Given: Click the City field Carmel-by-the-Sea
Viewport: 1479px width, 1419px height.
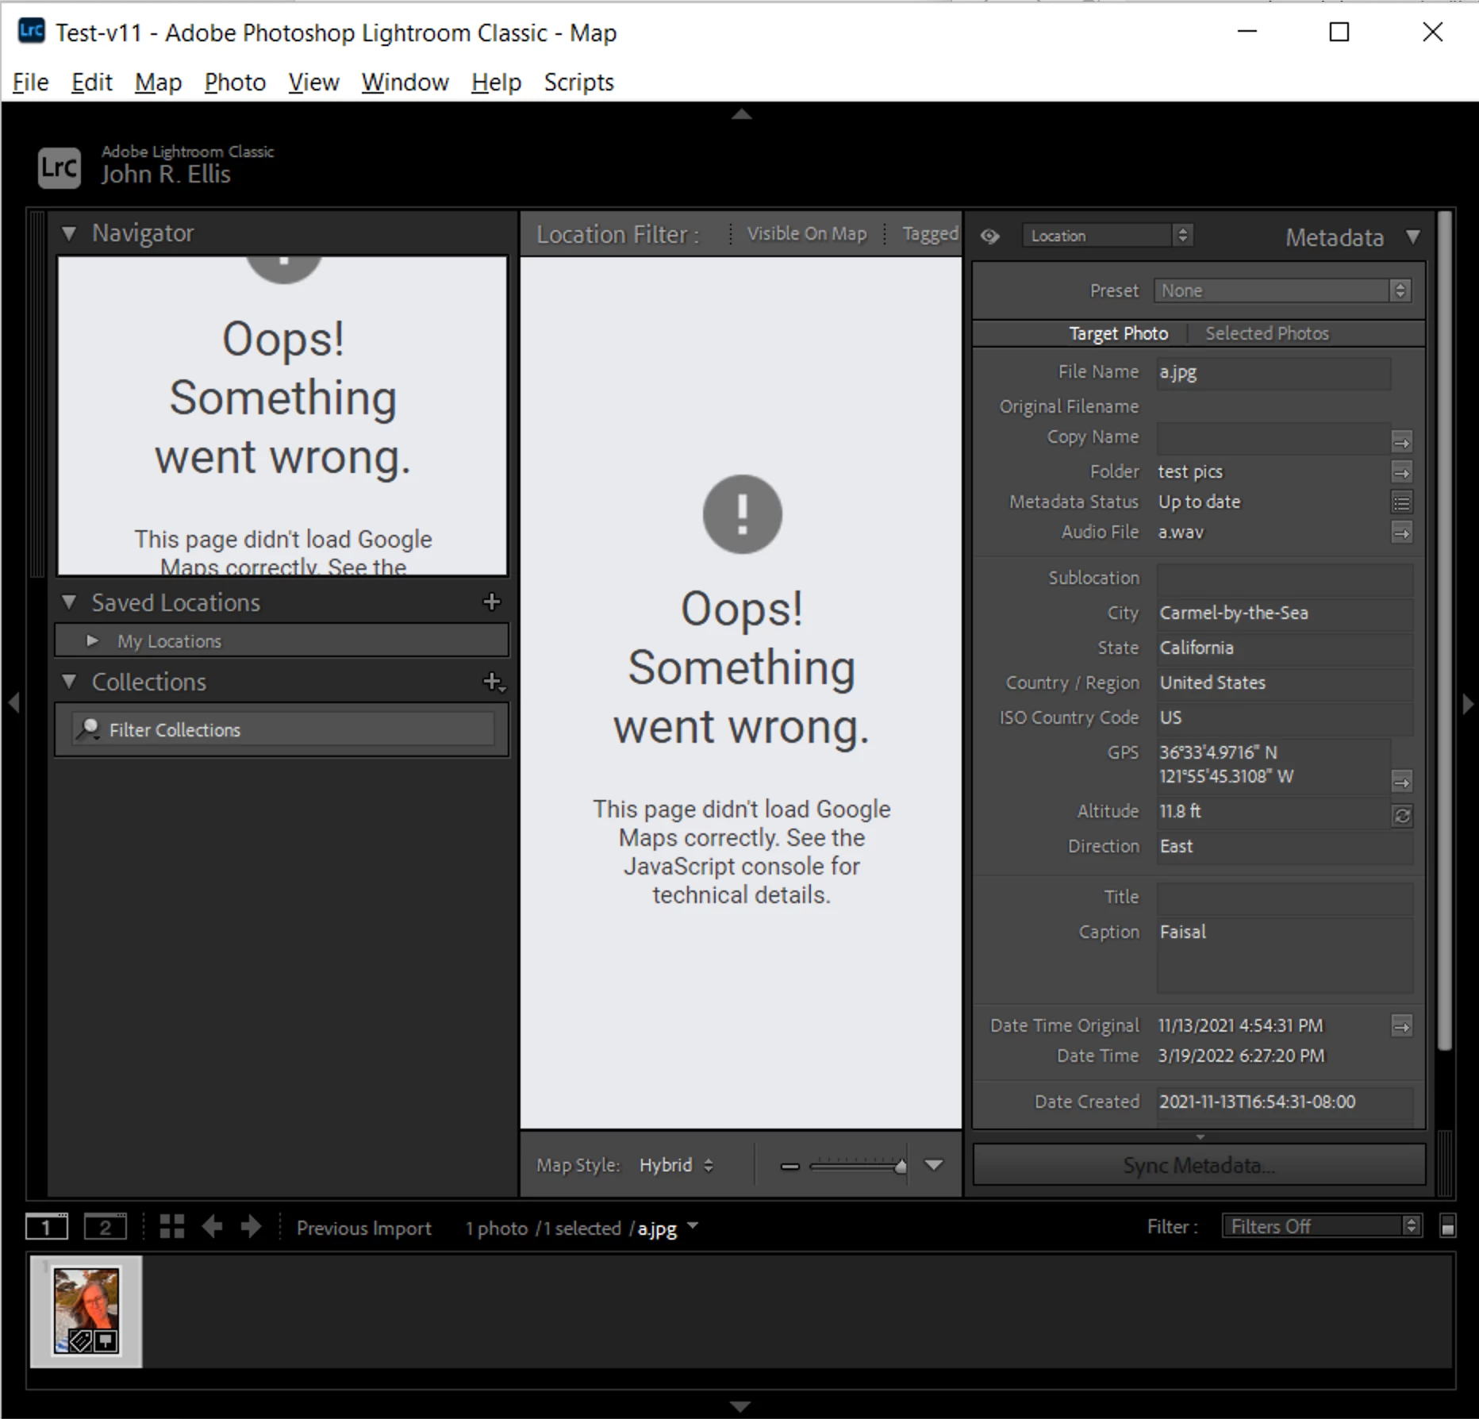Looking at the screenshot, I should click(x=1285, y=613).
